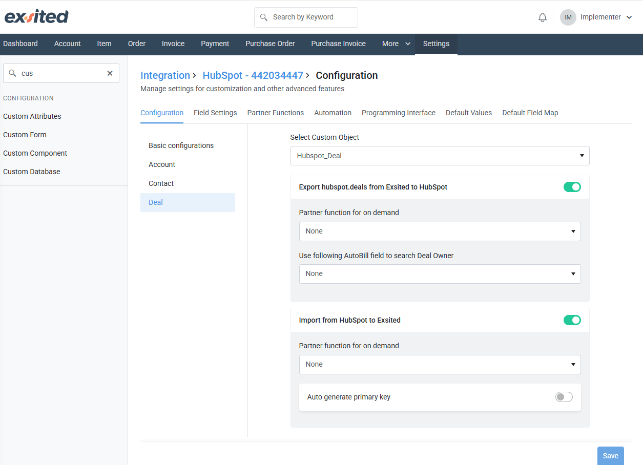
Task: Click the 'Configuration' page title text
Action: coord(347,75)
